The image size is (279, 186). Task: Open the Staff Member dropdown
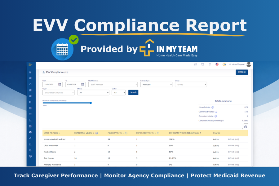[113, 84]
